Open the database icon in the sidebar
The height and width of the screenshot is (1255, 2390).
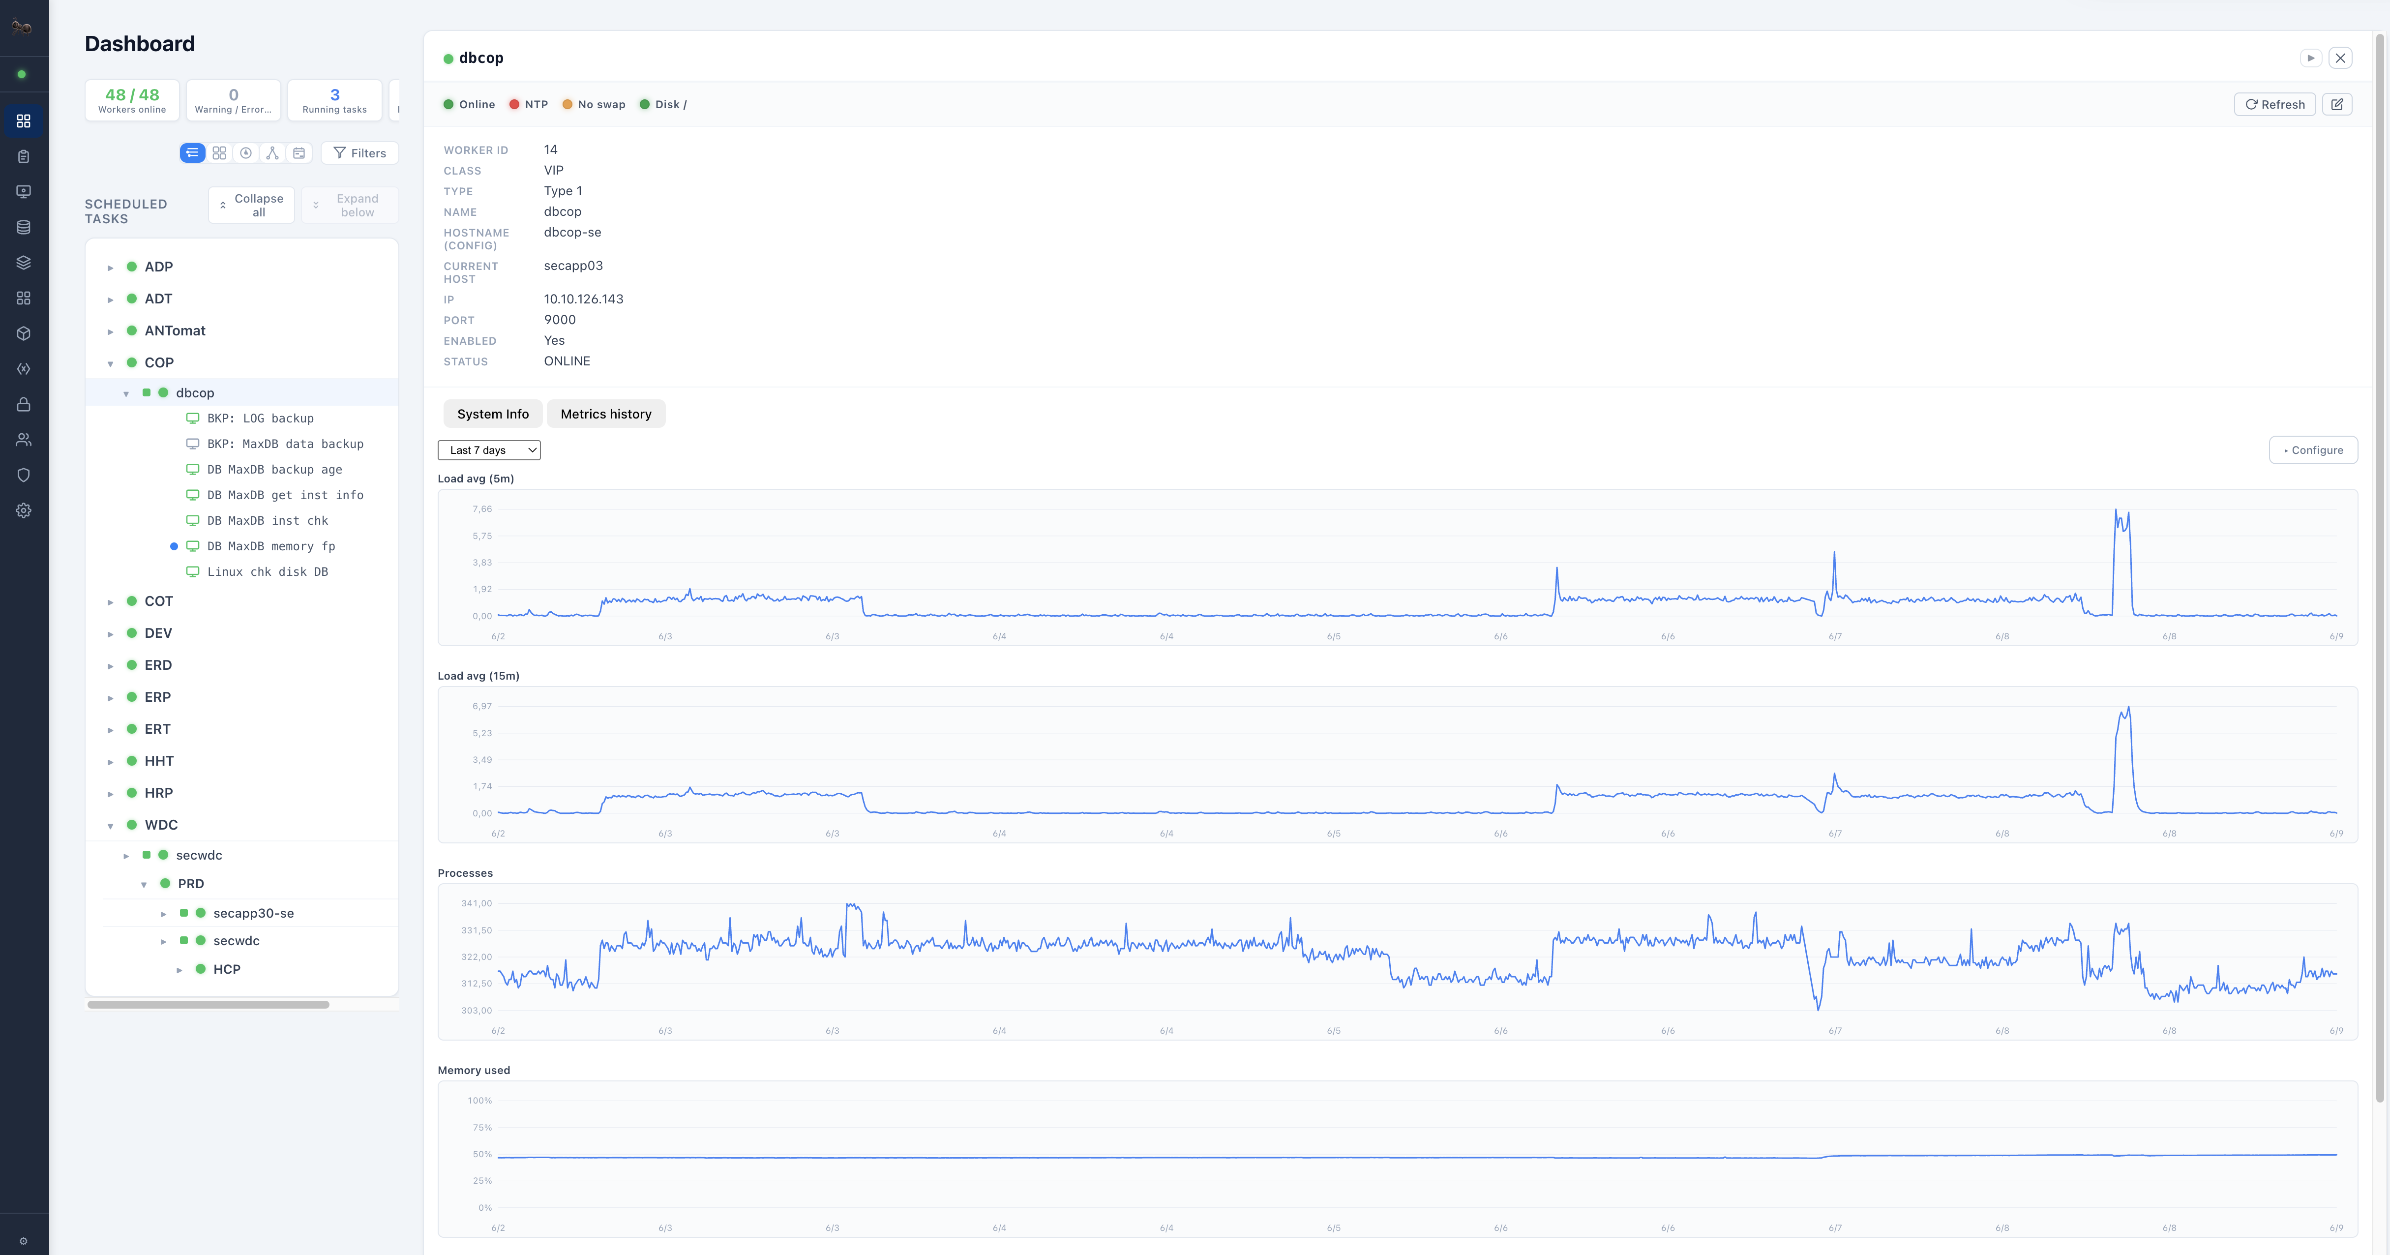24,227
